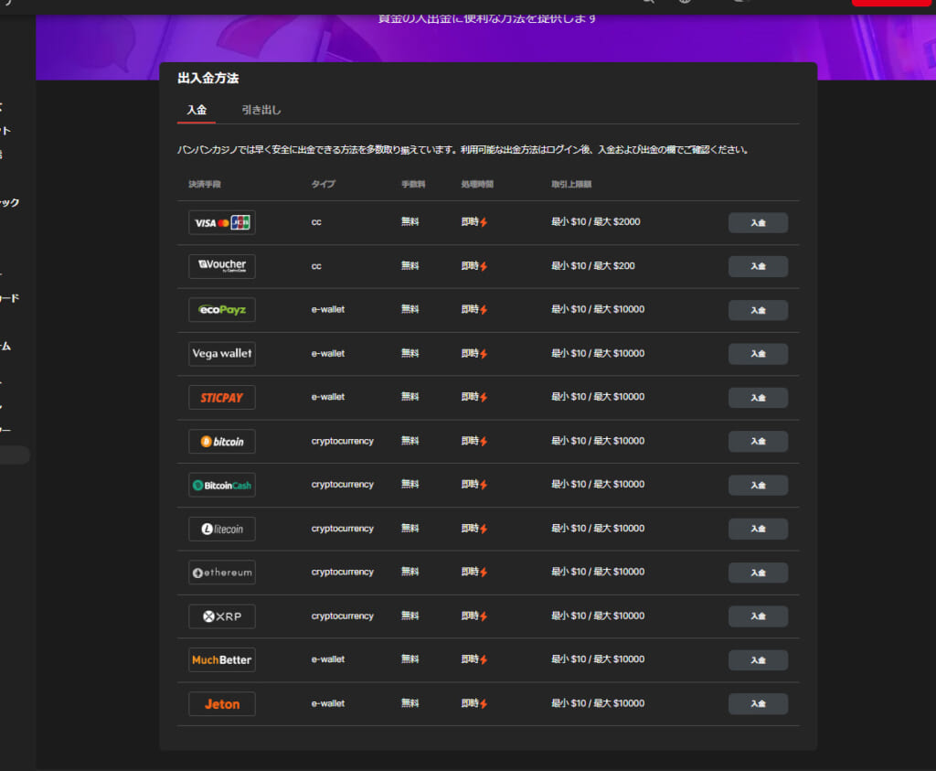The height and width of the screenshot is (771, 936).
Task: Click e-wallet type in Vega wallet row
Action: point(328,354)
